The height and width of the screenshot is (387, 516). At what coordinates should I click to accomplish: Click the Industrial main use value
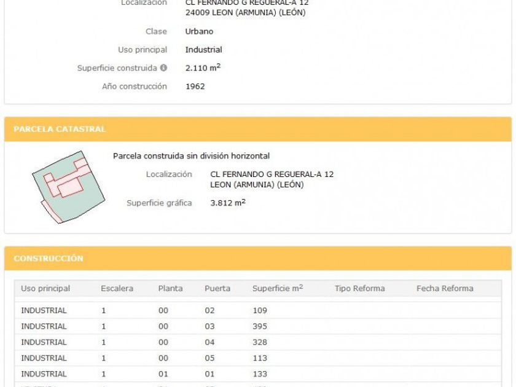point(204,50)
